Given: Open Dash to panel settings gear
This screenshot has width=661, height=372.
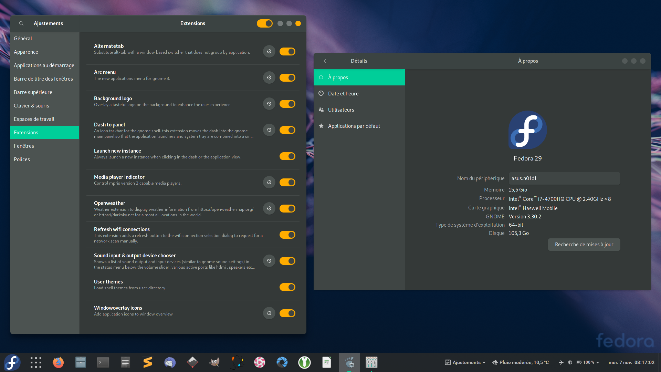Looking at the screenshot, I should point(269,130).
